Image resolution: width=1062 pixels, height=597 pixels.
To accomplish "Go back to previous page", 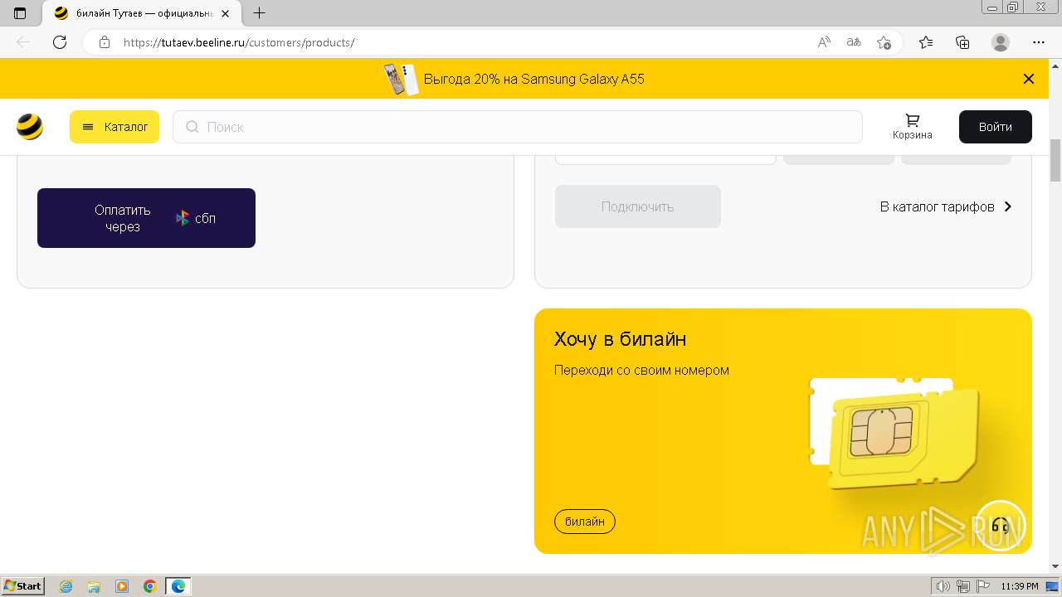I will pyautogui.click(x=23, y=42).
